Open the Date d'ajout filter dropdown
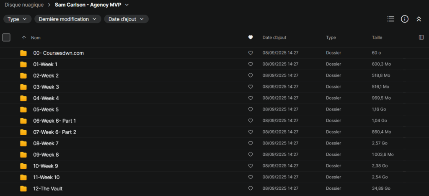 [126, 19]
